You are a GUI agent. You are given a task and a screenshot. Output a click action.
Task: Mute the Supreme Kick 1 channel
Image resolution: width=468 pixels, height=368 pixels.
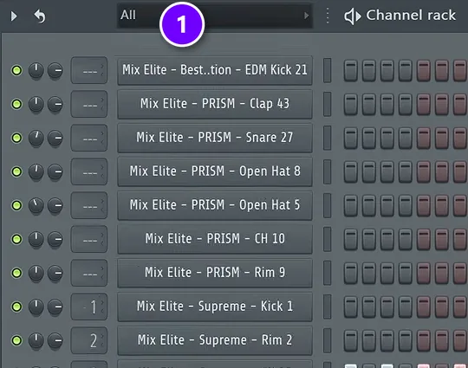tap(16, 307)
